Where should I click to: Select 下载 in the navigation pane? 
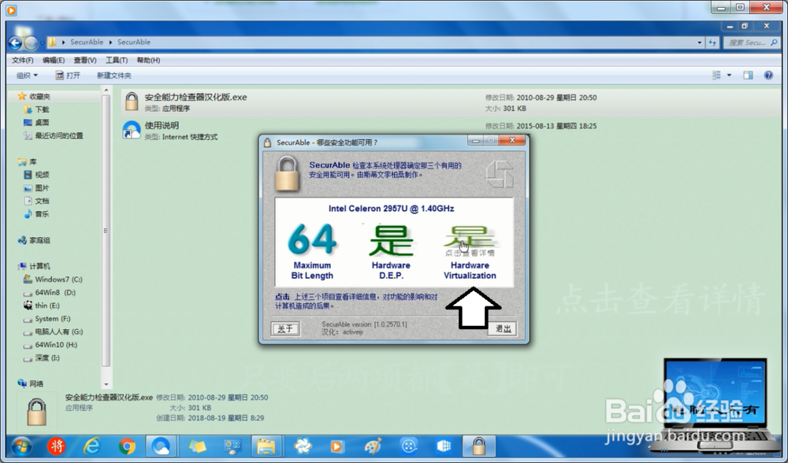[x=43, y=109]
